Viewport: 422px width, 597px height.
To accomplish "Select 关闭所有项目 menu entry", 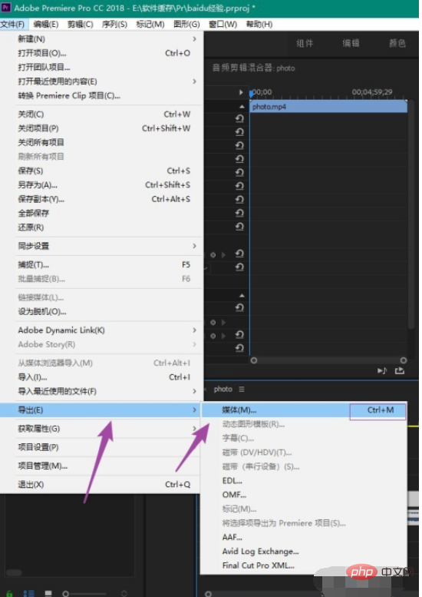I will coord(101,142).
